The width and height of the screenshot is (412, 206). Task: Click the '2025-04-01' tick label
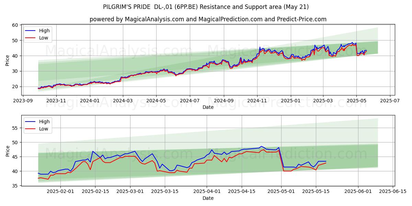pos(207,192)
